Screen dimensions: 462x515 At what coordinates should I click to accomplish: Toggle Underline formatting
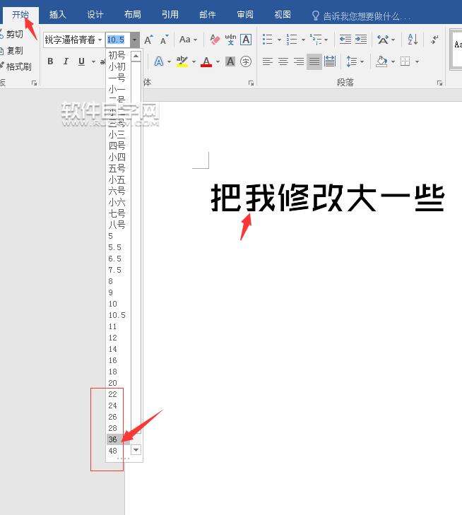pyautogui.click(x=81, y=61)
